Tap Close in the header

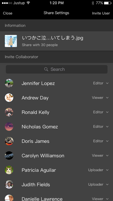coord(8,13)
